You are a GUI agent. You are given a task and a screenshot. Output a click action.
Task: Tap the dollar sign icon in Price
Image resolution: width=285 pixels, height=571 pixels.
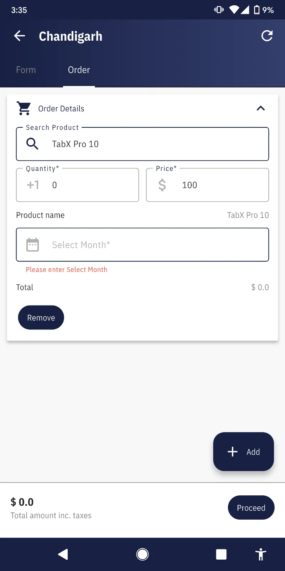162,185
